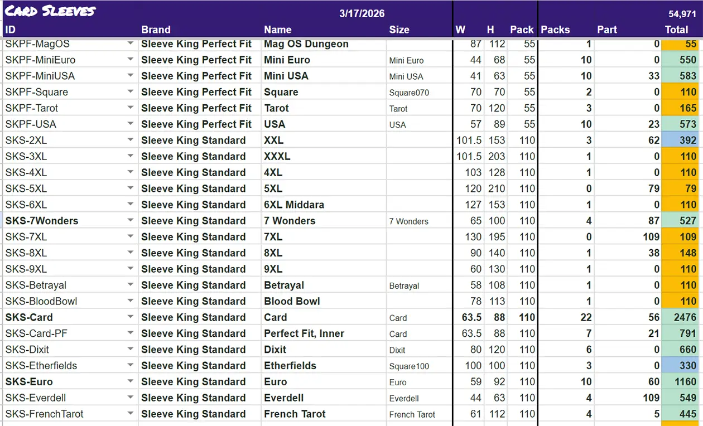
Task: Expand the ID dropdown on SKS-9XL row
Action: click(131, 269)
